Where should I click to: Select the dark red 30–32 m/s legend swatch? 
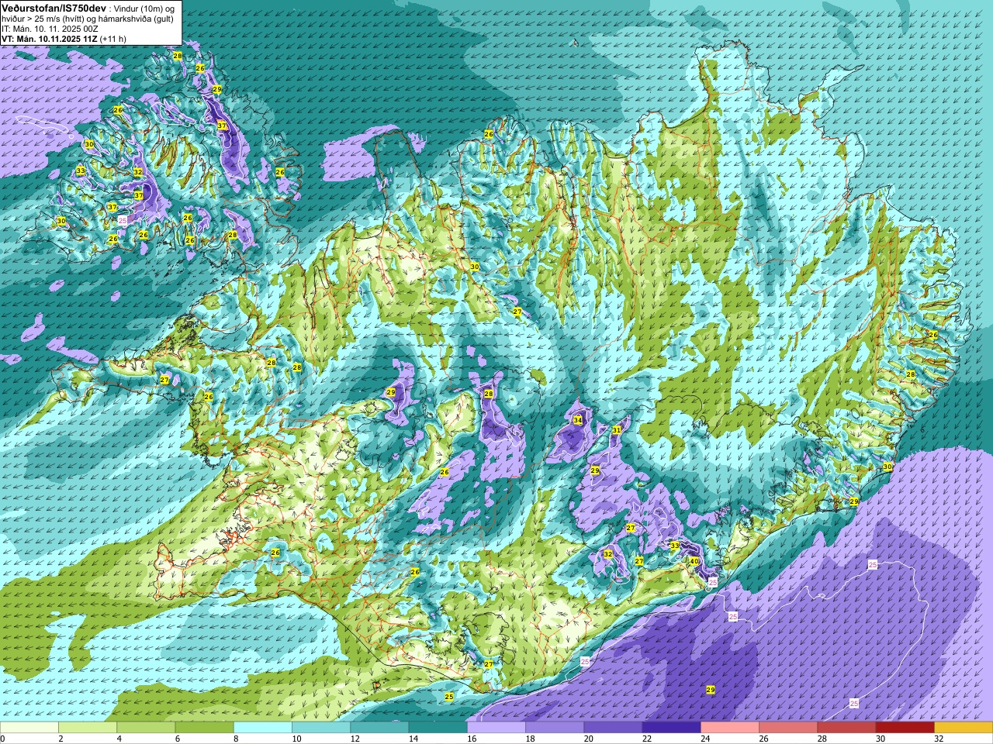point(905,728)
